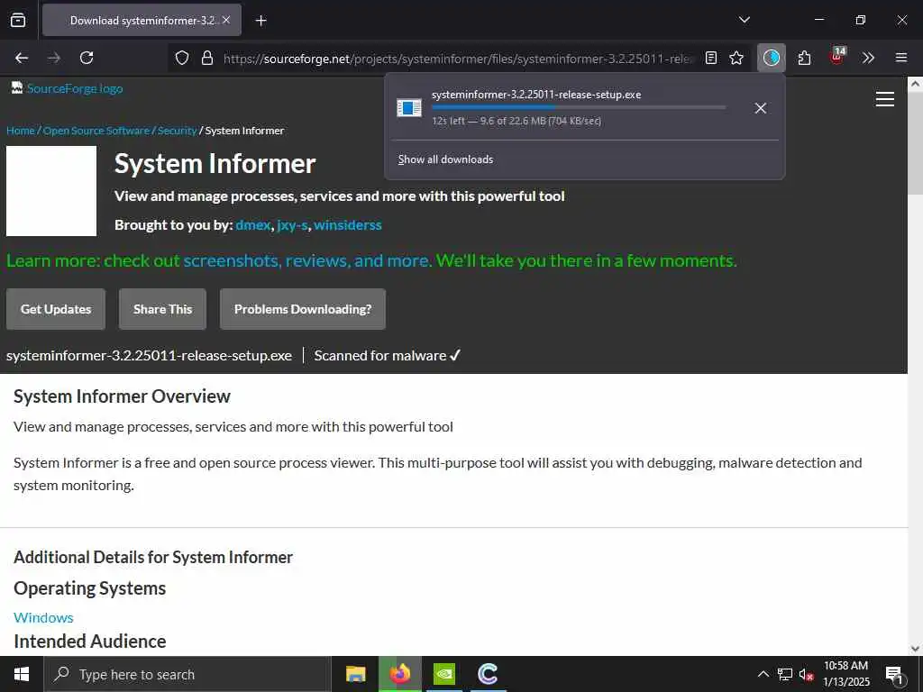Click Problems Downloading? button
This screenshot has height=692, width=923.
(x=303, y=309)
